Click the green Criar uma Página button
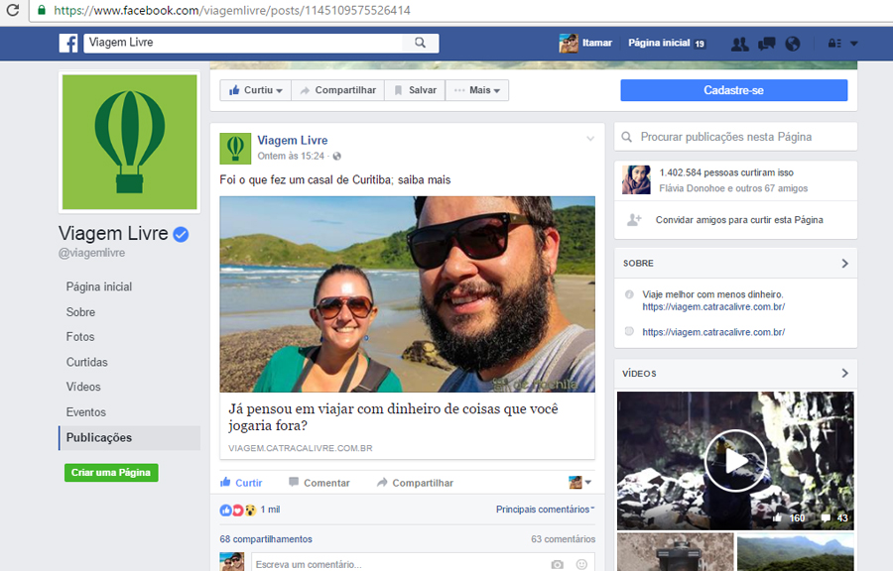Viewport: 893px width, 571px height. (x=111, y=473)
